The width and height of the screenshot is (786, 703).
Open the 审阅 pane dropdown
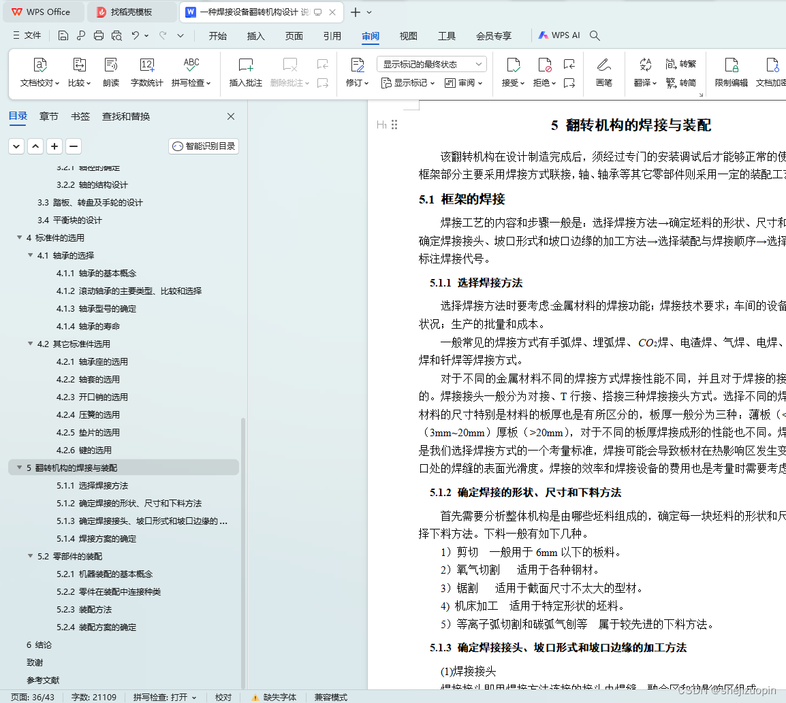464,83
